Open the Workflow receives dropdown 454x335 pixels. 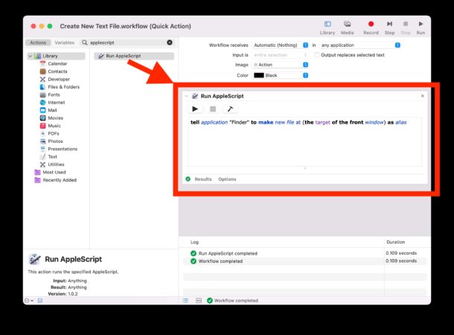pyautogui.click(x=280, y=45)
